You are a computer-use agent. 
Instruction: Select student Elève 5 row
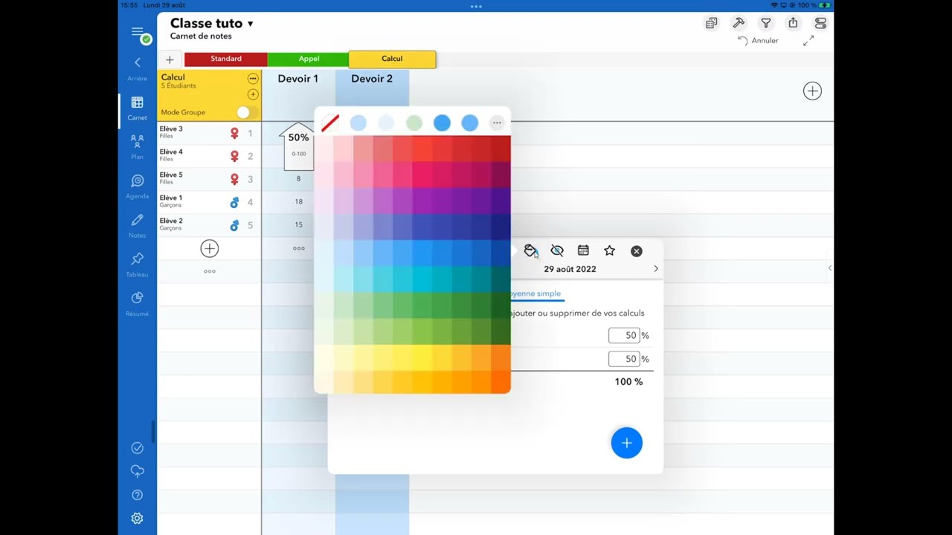[x=209, y=179]
